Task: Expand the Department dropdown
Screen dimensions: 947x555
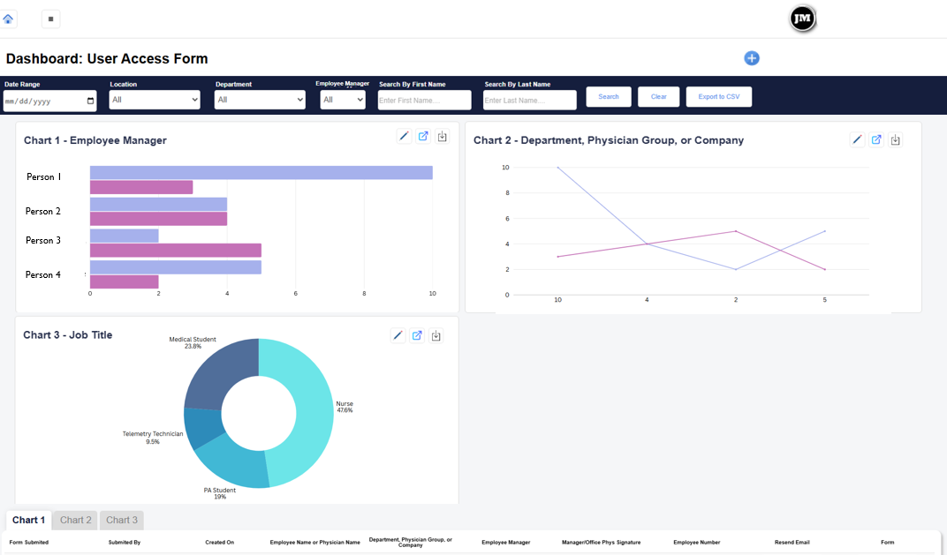Action: 260,101
